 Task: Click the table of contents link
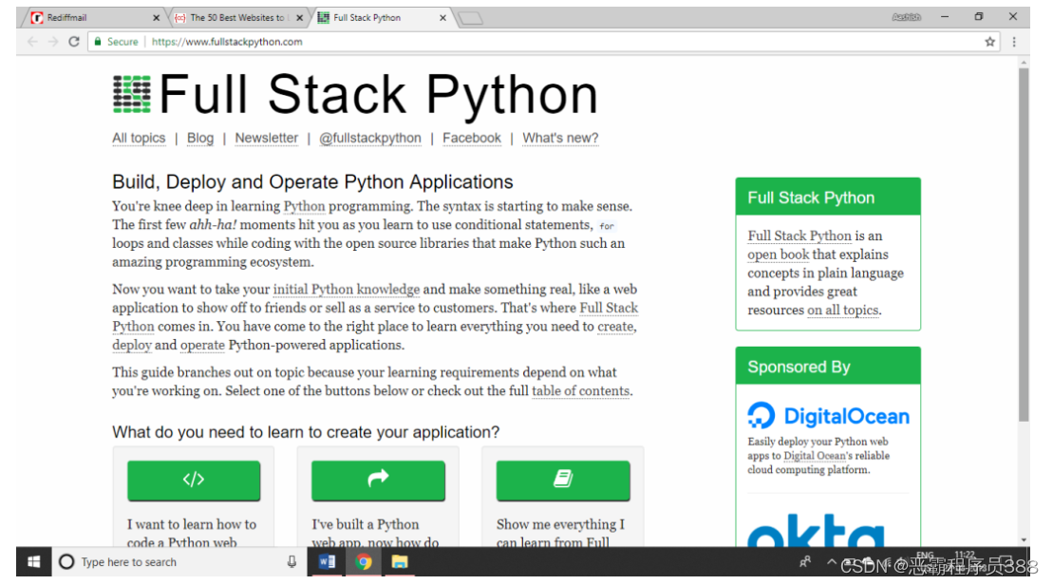pos(581,391)
